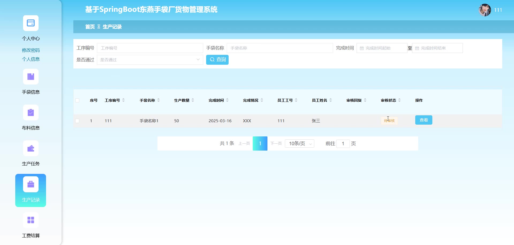Sort by 工序编号 column arrows
Image resolution: width=514 pixels, height=245 pixels.
(123, 100)
